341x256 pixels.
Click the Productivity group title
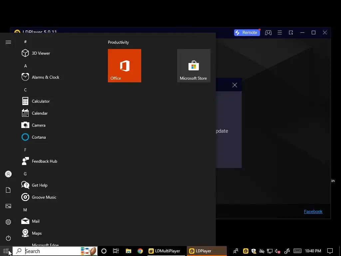118,42
